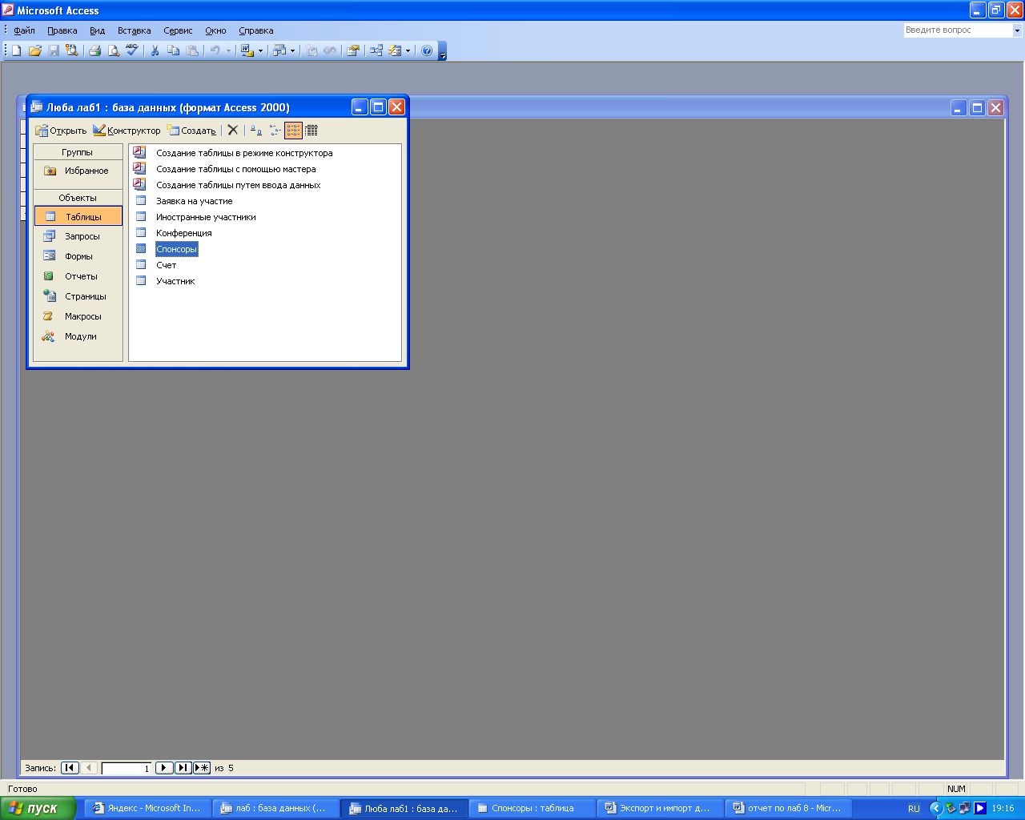Click the пуск Start button
1025x820 pixels.
pyautogui.click(x=38, y=808)
